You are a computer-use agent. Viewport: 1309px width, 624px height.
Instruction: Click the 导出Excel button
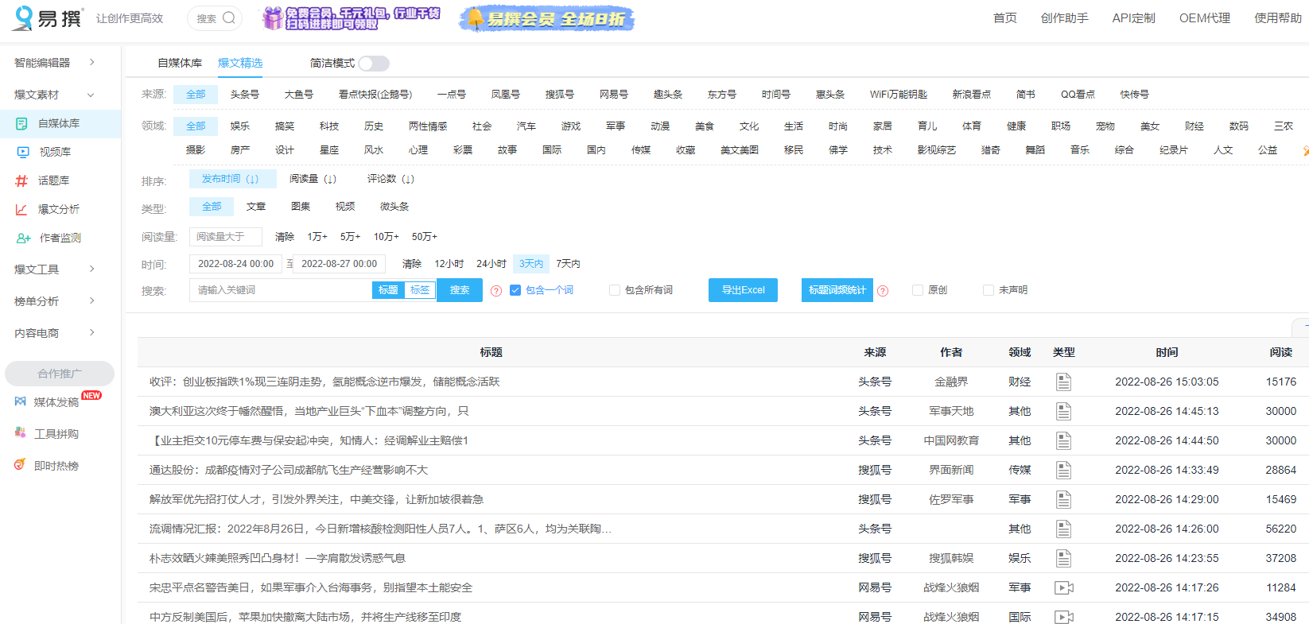(x=743, y=290)
